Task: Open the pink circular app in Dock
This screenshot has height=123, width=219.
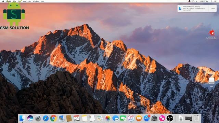Action: (x=162, y=118)
